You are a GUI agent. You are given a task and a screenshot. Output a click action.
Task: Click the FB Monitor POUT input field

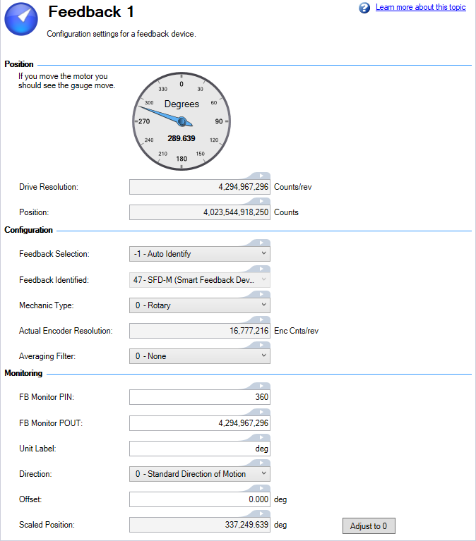click(200, 423)
